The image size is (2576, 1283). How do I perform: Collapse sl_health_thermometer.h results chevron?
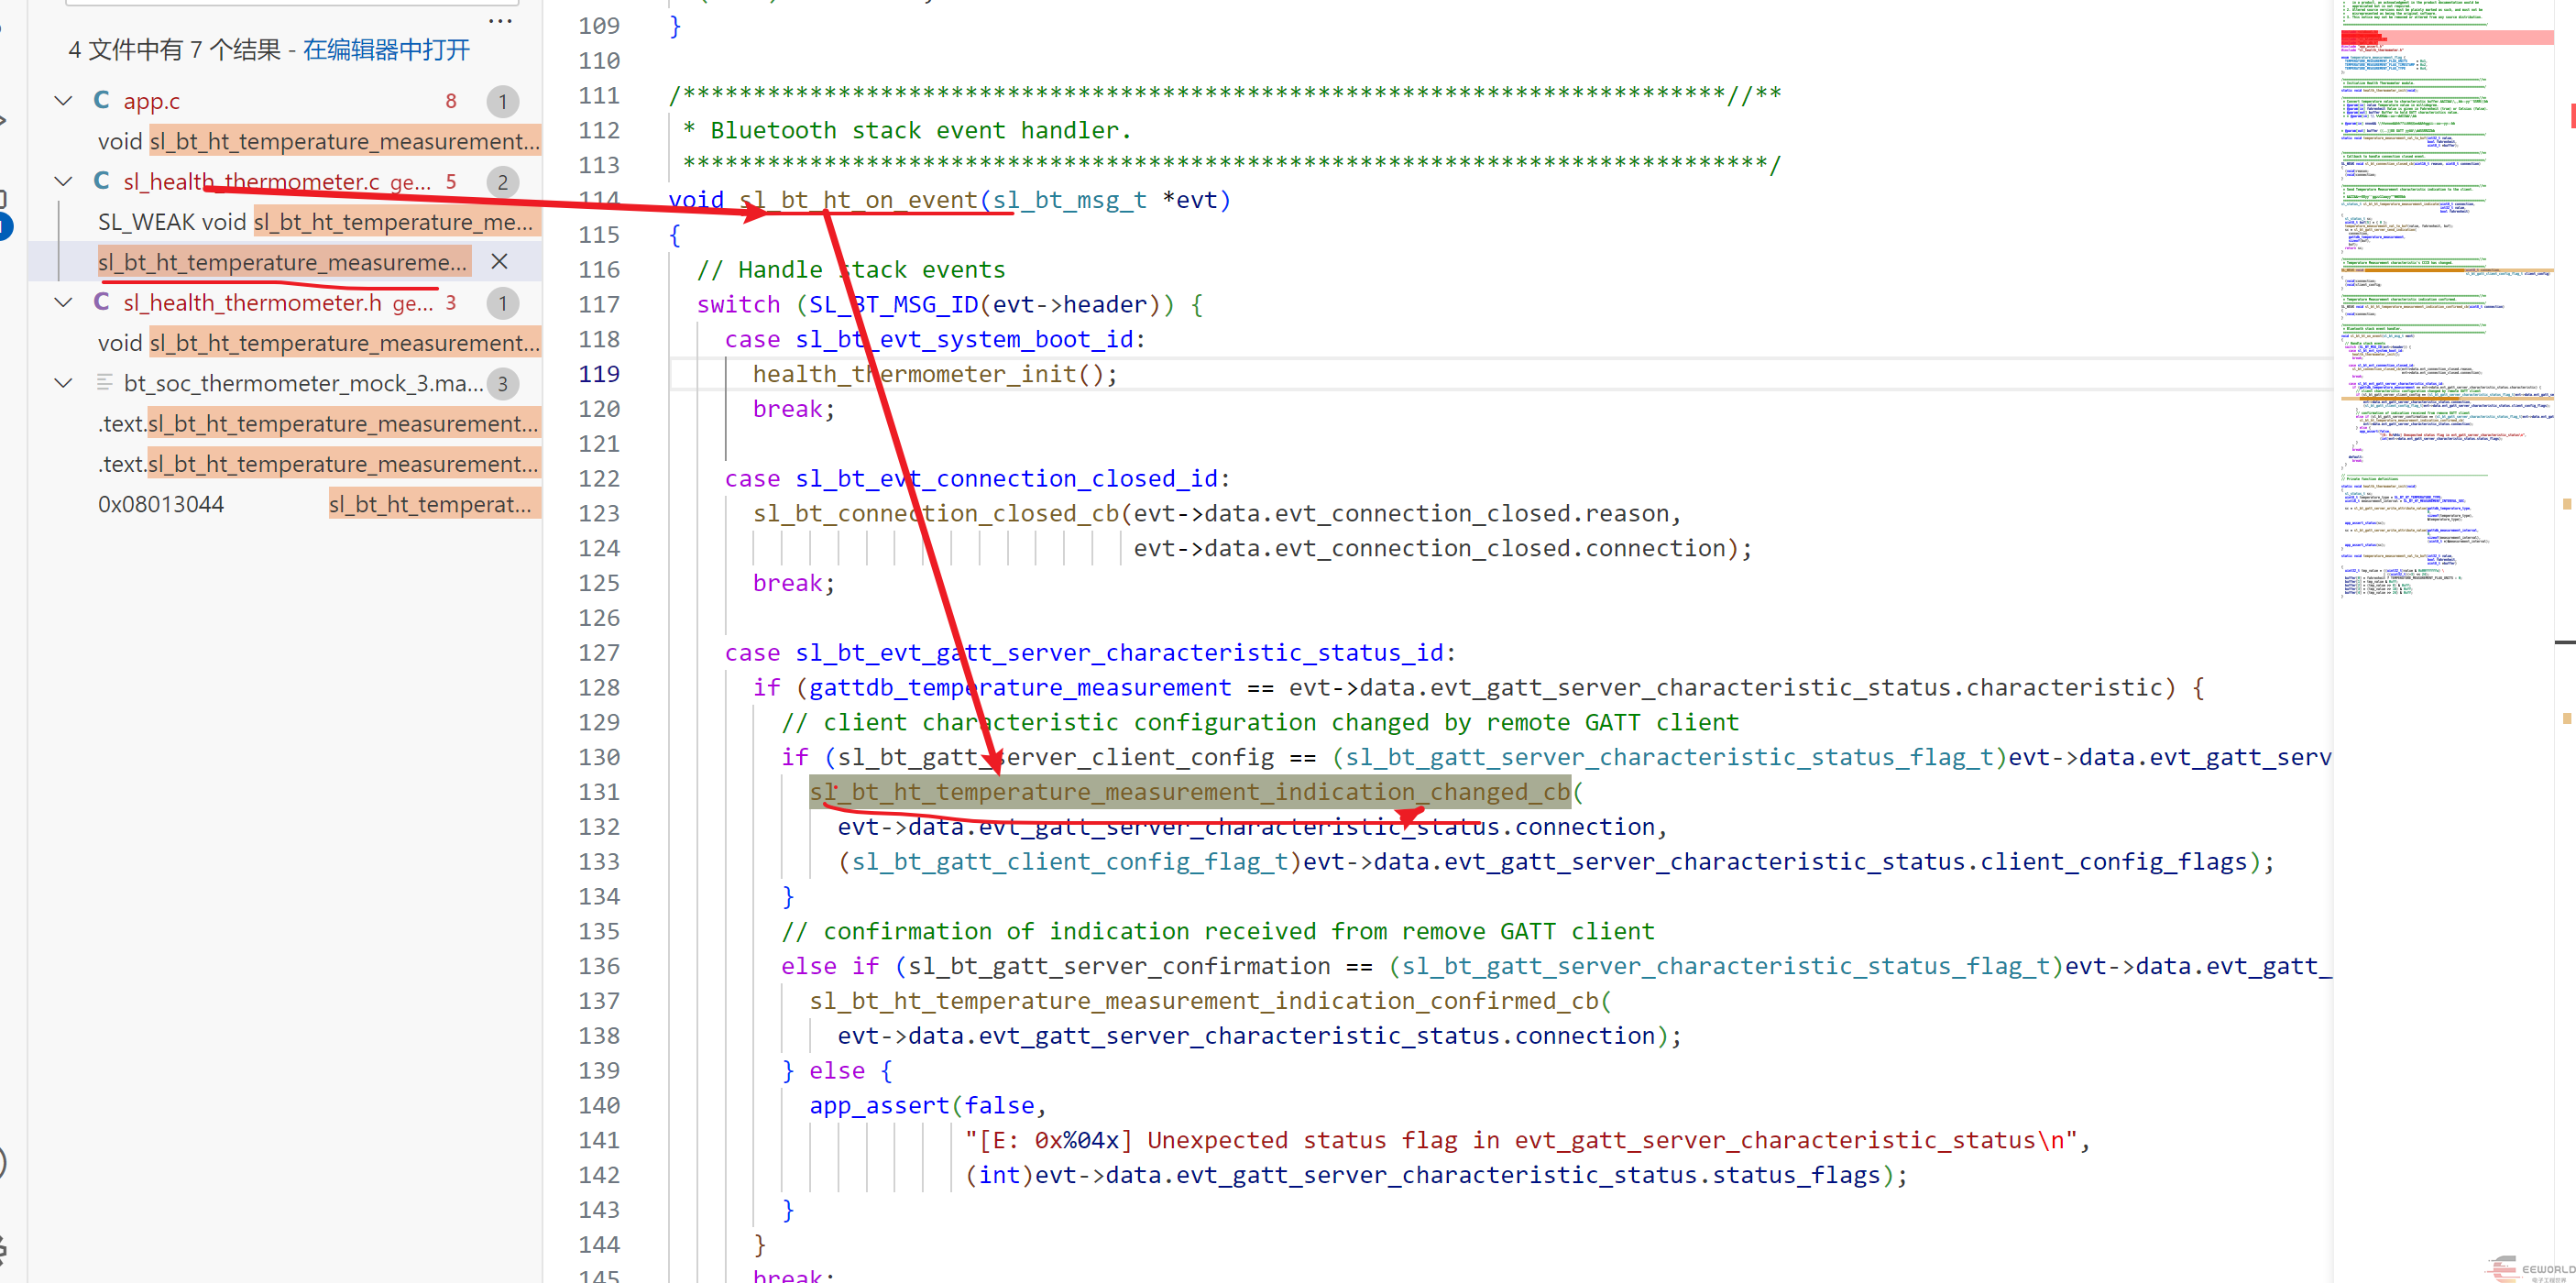[x=63, y=302]
